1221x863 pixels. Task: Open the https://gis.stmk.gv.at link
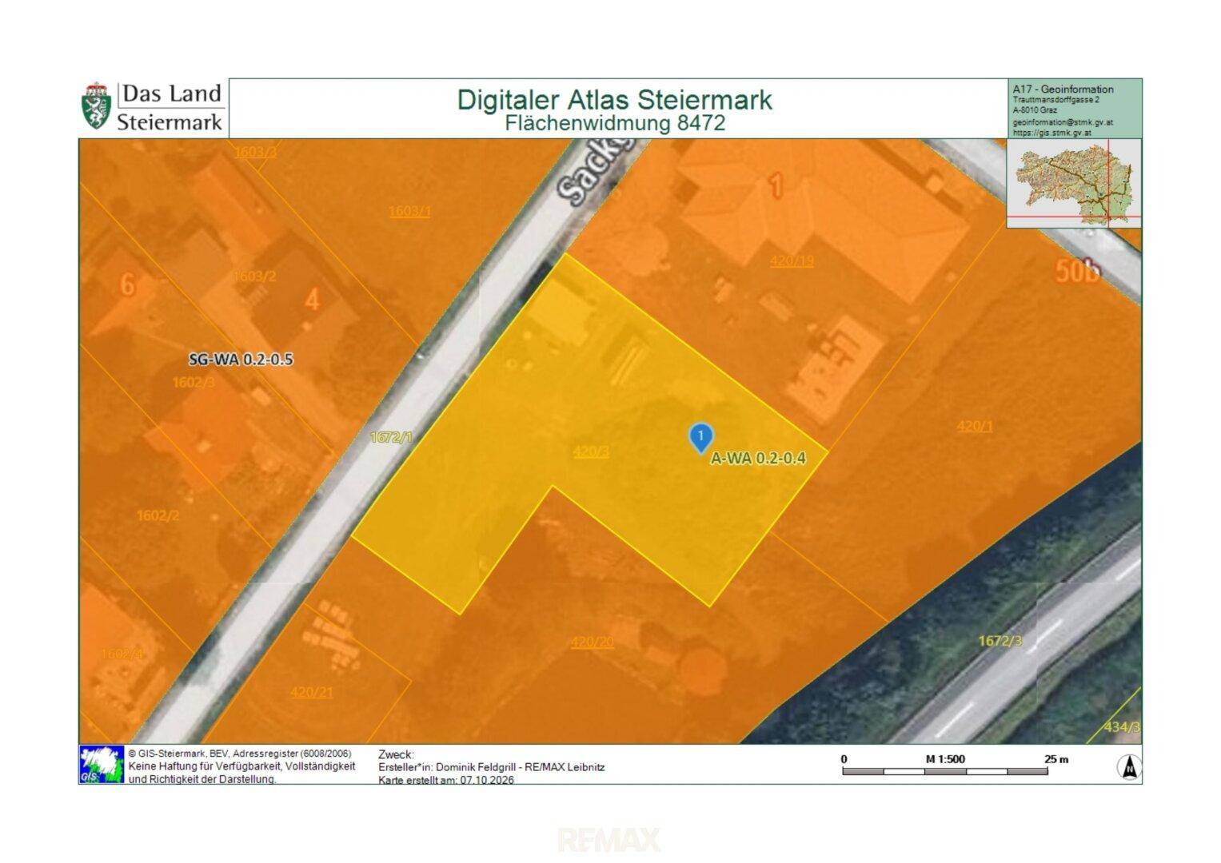(1051, 133)
